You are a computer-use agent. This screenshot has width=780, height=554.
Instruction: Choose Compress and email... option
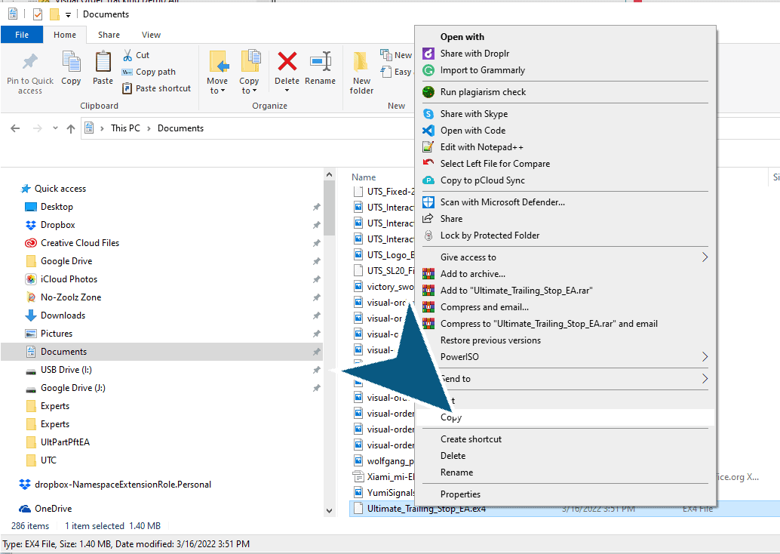(x=484, y=307)
